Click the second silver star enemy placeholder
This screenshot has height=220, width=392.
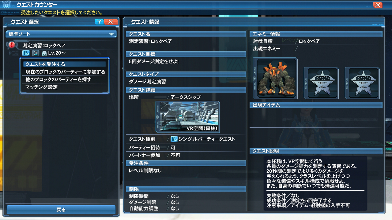coord(362,83)
